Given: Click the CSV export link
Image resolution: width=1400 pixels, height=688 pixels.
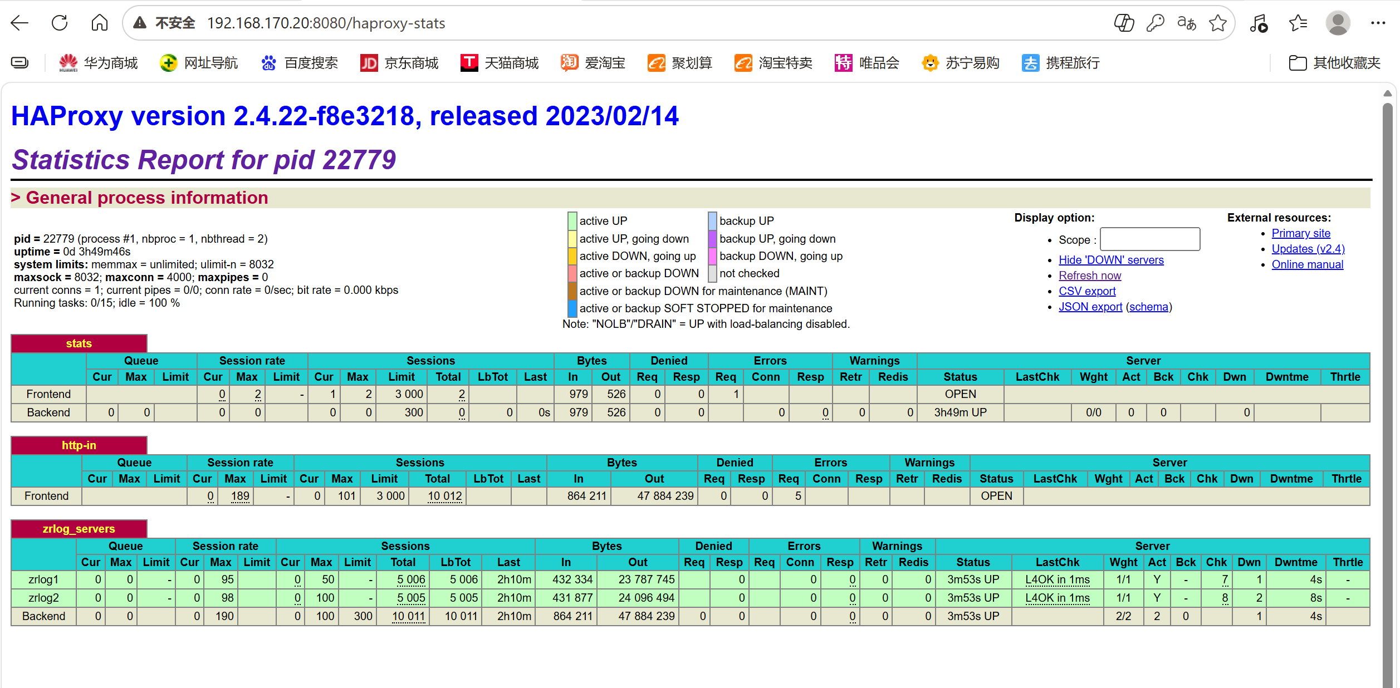Looking at the screenshot, I should tap(1086, 291).
